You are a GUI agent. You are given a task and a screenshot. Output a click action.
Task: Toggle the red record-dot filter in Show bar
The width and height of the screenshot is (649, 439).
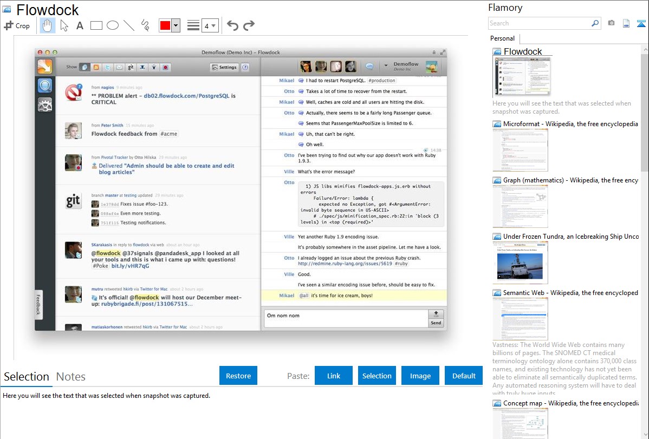pyautogui.click(x=166, y=67)
